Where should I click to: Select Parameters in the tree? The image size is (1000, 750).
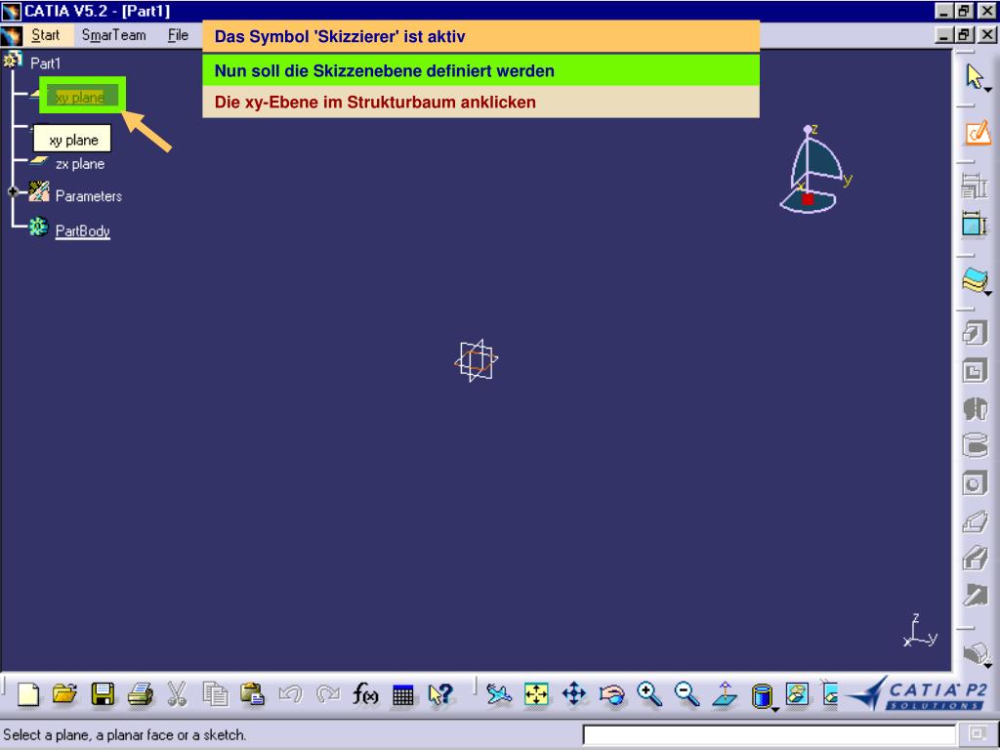[89, 195]
